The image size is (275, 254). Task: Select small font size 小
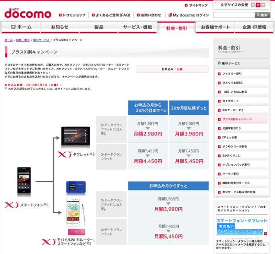pyautogui.click(x=253, y=5)
